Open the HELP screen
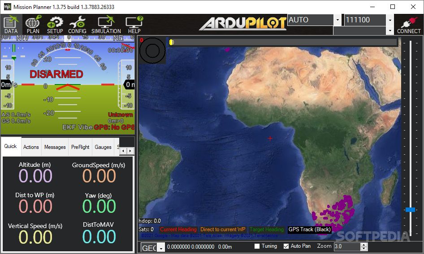Image resolution: width=424 pixels, height=254 pixels. 134,25
